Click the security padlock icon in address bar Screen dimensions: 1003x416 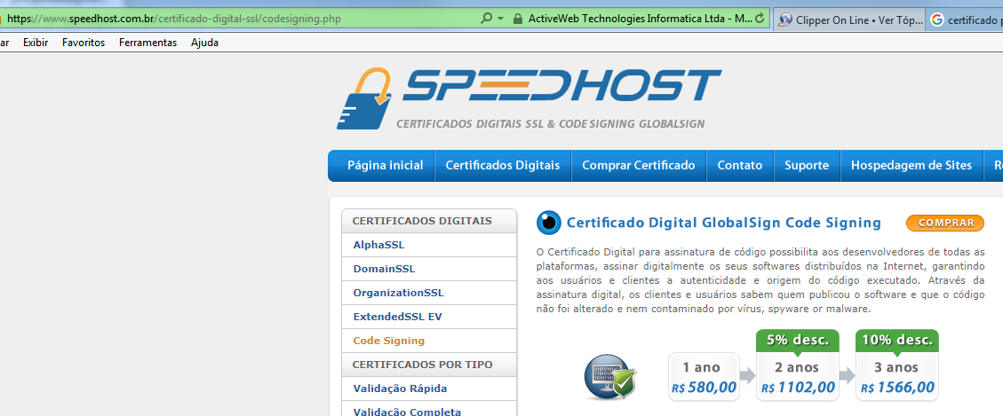(517, 18)
